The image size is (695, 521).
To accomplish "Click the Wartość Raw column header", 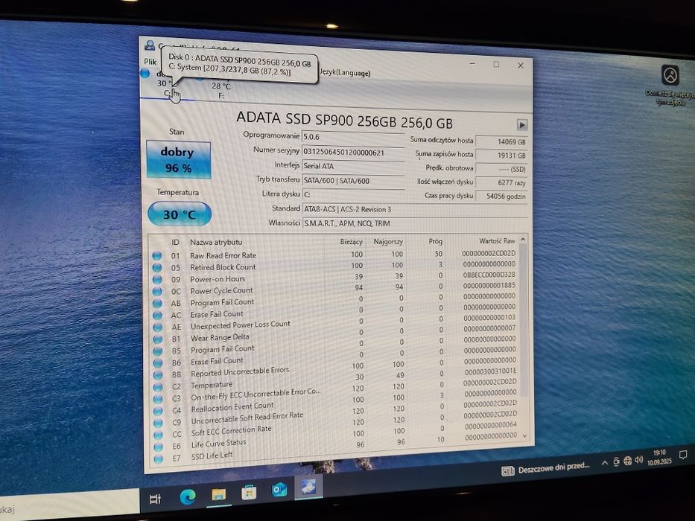I will pos(497,241).
